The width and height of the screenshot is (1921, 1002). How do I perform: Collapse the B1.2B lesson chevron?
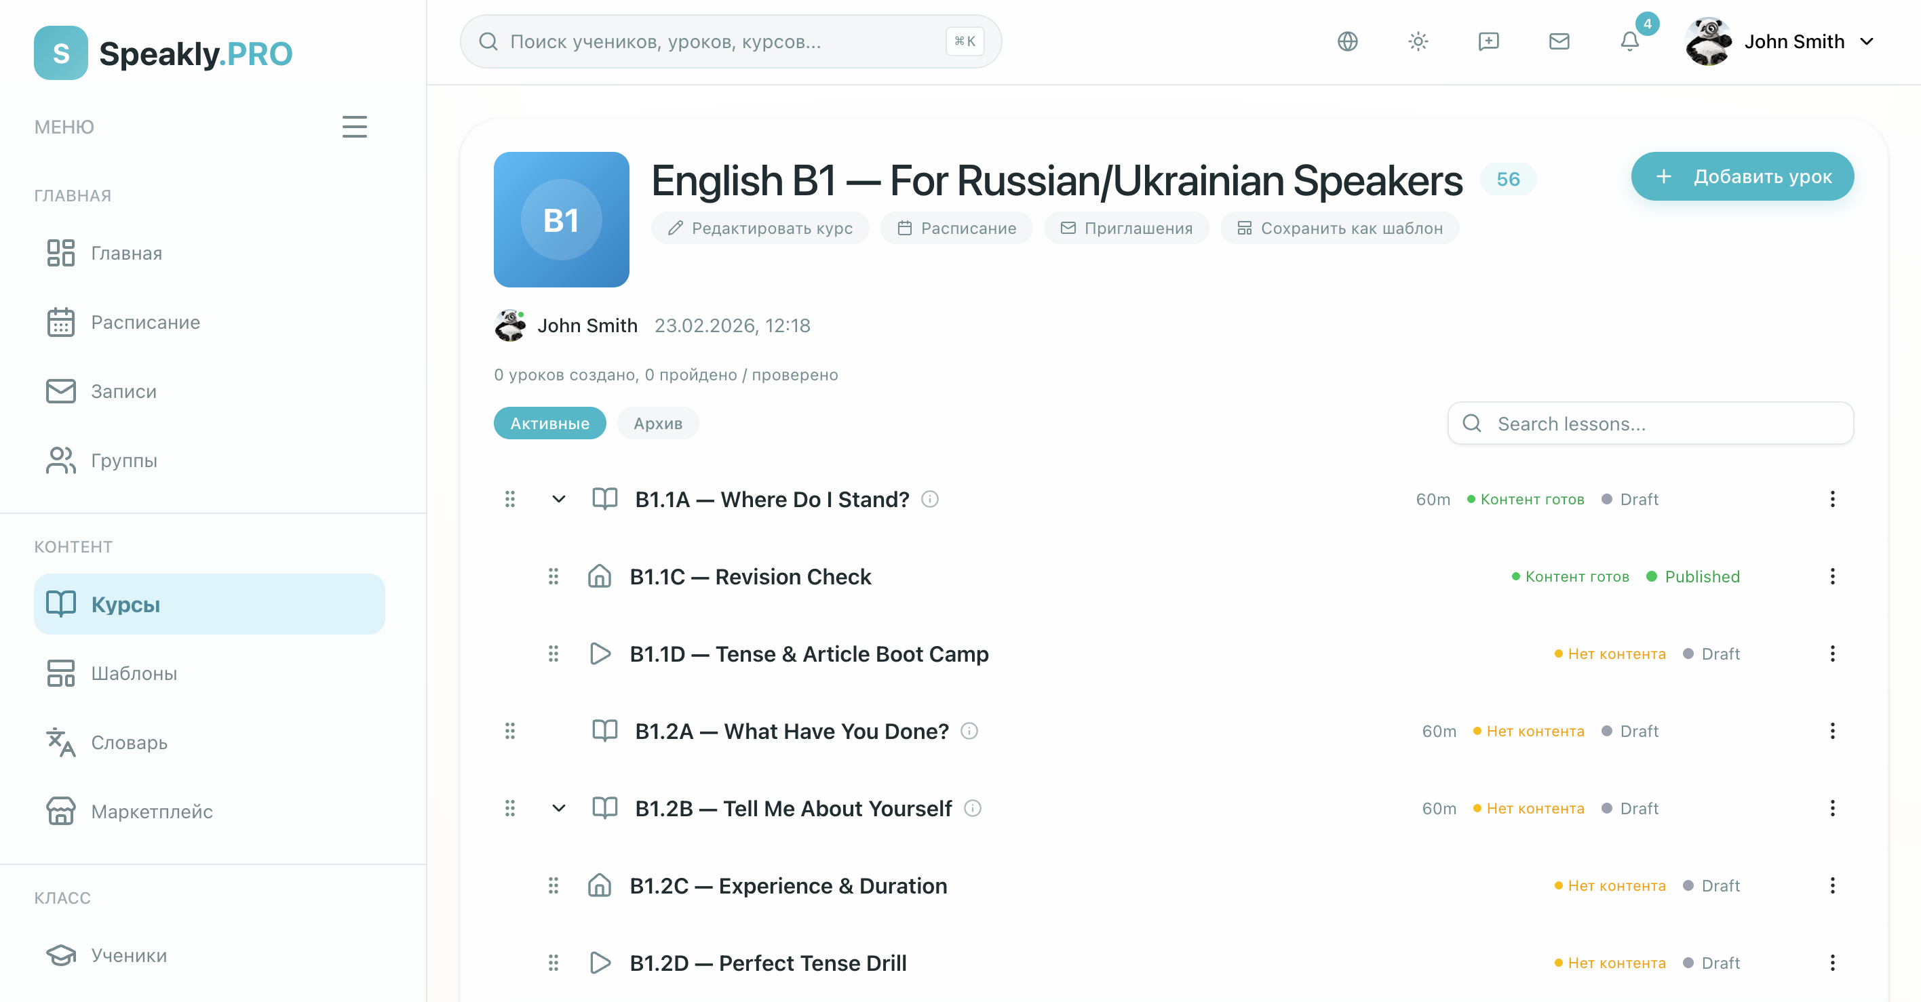point(558,808)
